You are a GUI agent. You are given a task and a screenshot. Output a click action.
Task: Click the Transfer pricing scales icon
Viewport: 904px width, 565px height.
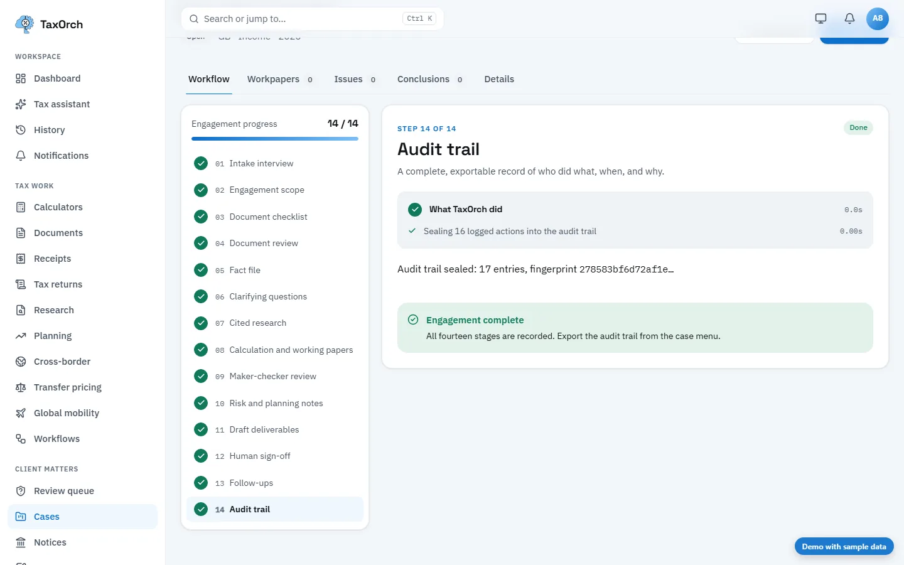tap(21, 387)
